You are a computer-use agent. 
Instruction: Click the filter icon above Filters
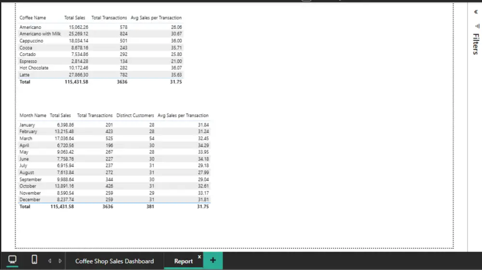(477, 26)
